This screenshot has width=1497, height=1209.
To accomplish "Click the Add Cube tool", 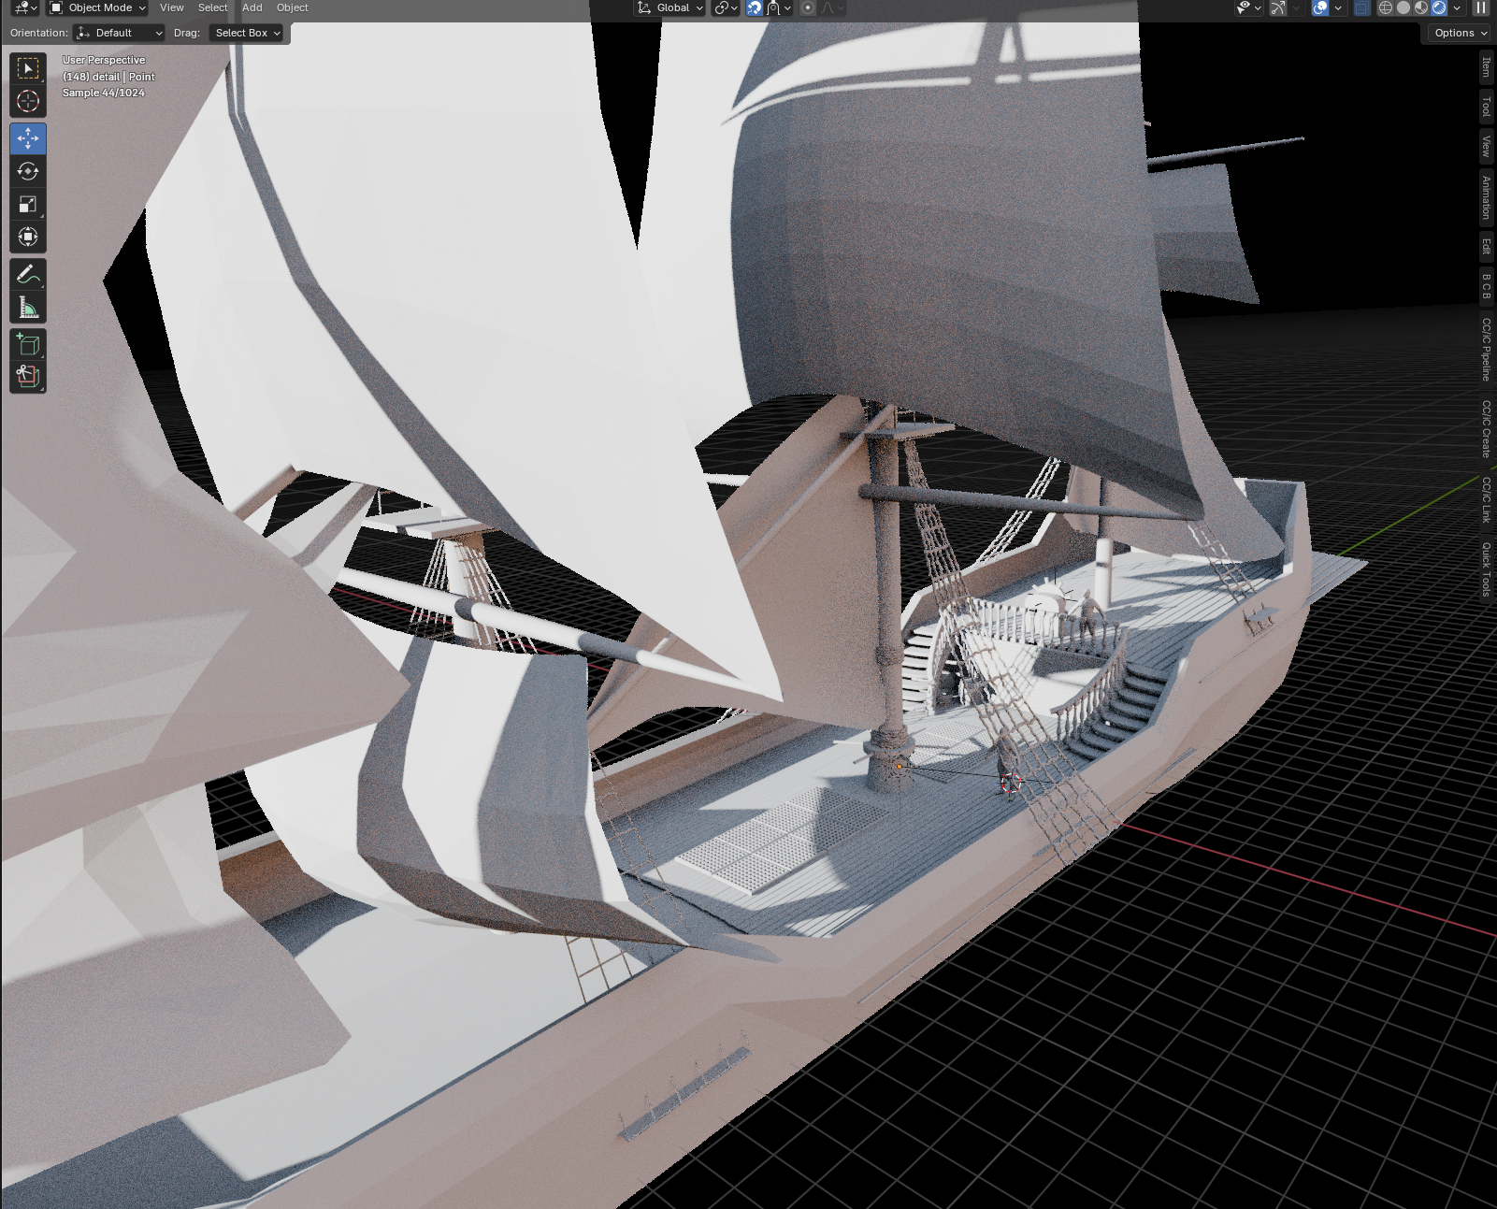I will coord(28,344).
